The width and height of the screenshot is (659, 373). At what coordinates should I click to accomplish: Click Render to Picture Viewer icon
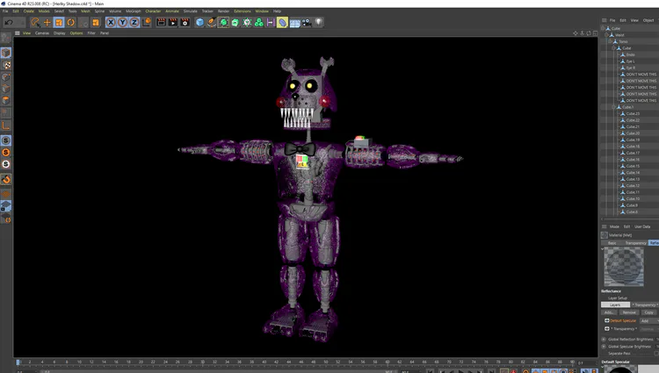coord(173,22)
